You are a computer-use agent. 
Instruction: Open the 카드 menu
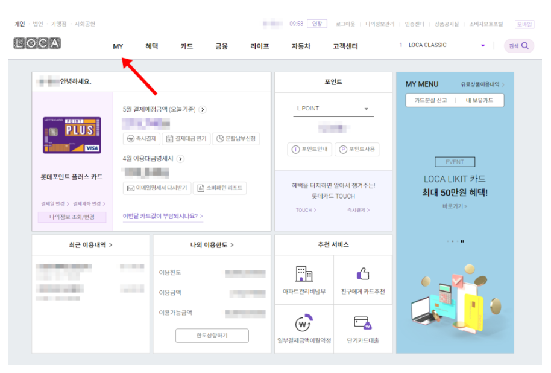(187, 46)
